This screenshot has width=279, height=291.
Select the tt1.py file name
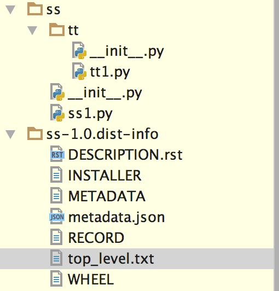(x=110, y=72)
